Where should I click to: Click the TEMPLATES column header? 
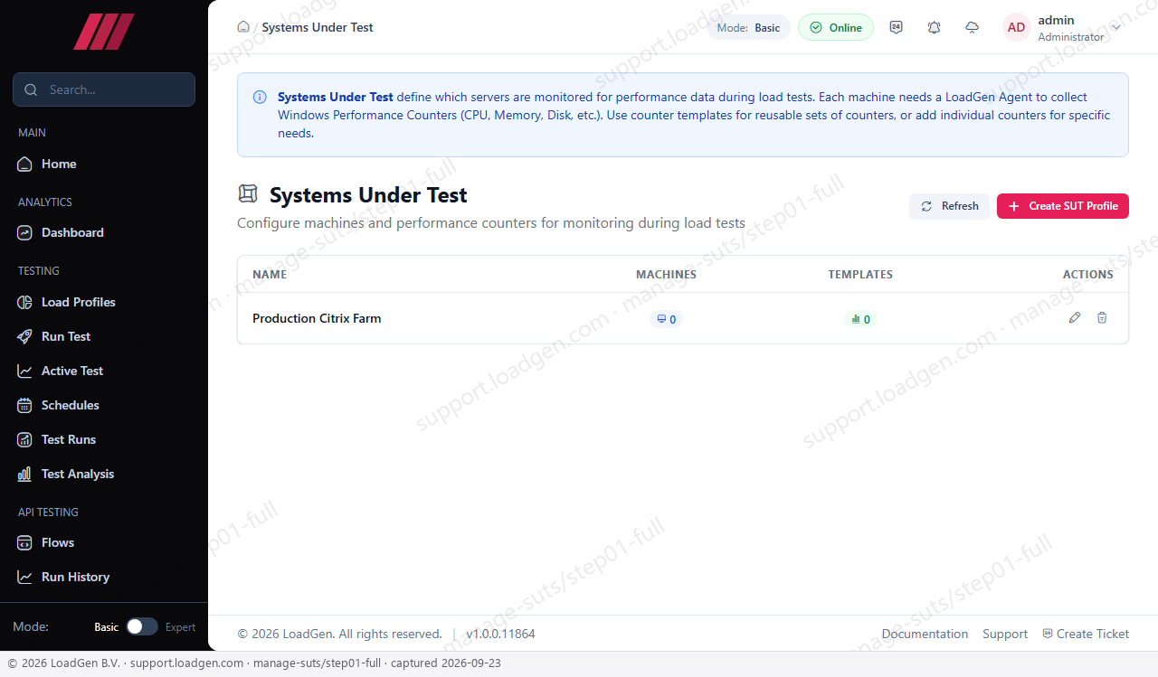click(860, 274)
